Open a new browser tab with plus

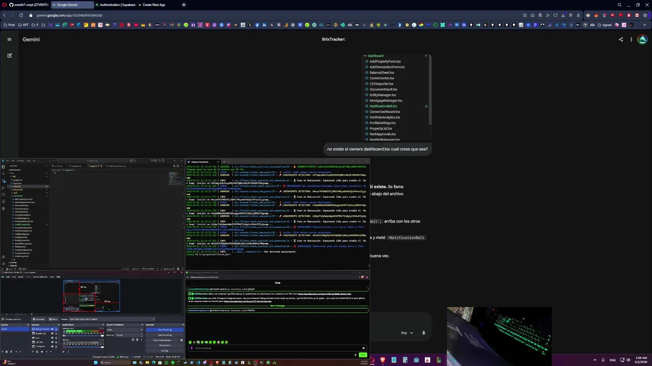tap(184, 5)
